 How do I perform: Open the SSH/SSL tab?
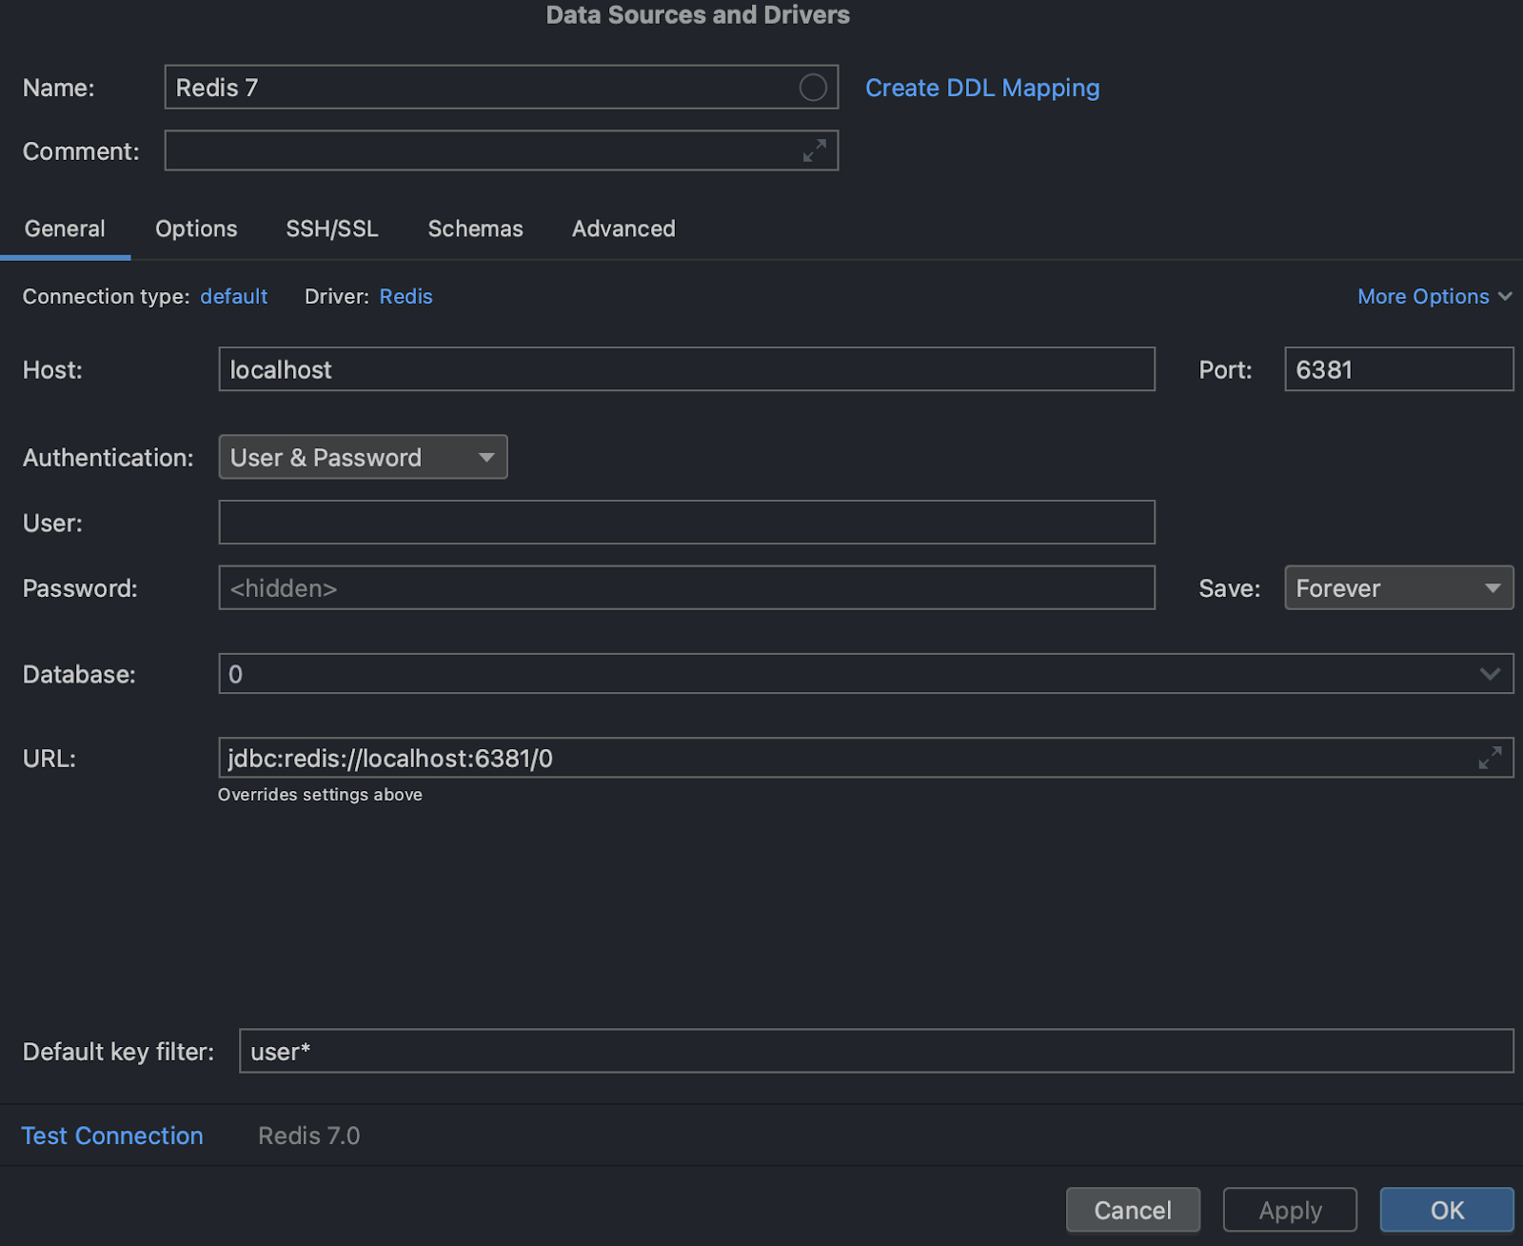[x=332, y=229]
